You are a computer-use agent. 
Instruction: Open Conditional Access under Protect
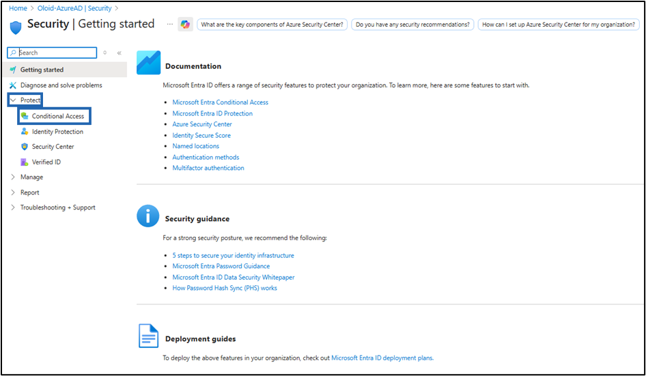coord(54,116)
